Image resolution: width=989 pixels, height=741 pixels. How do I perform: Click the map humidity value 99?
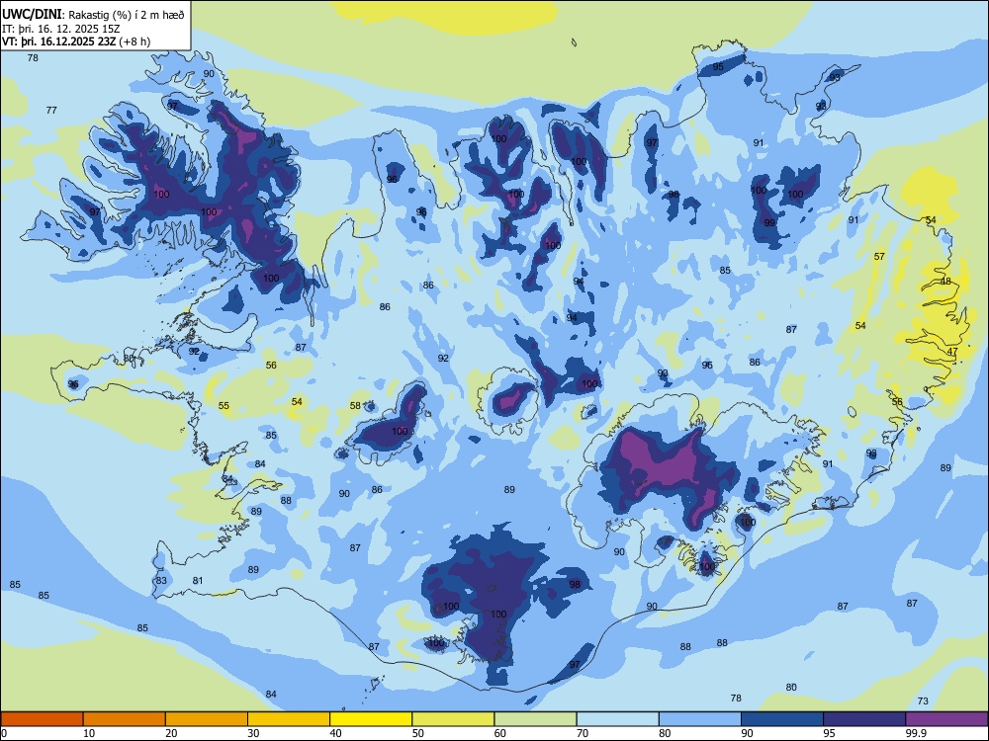tap(769, 223)
